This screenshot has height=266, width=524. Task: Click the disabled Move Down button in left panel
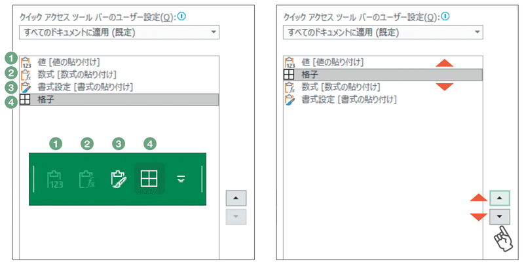(236, 217)
